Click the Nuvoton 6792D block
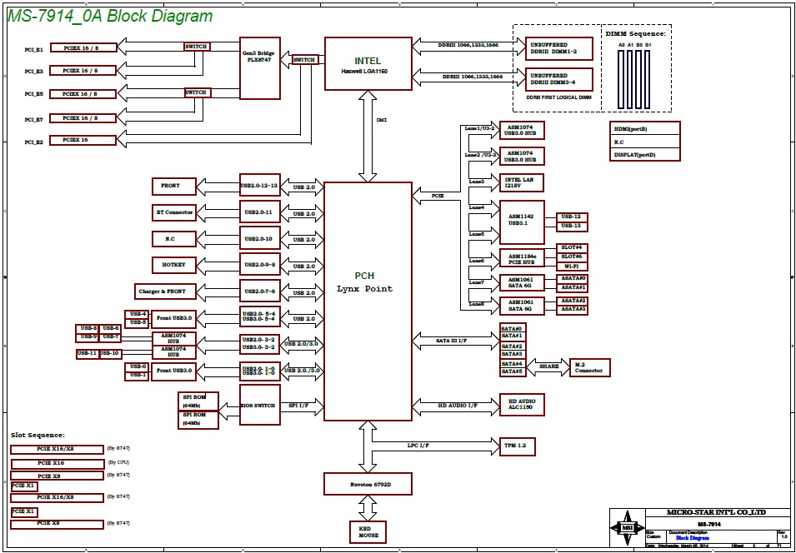Viewport: 796px width, 553px height. point(368,483)
